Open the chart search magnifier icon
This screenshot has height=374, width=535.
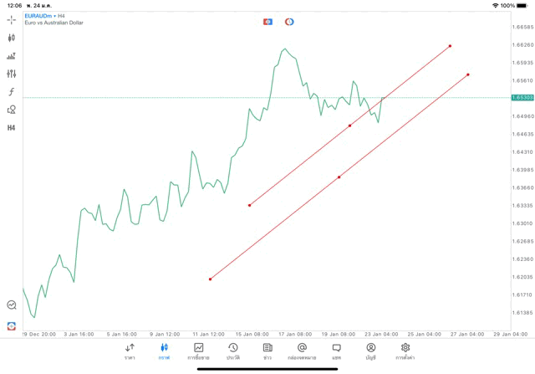(12, 305)
